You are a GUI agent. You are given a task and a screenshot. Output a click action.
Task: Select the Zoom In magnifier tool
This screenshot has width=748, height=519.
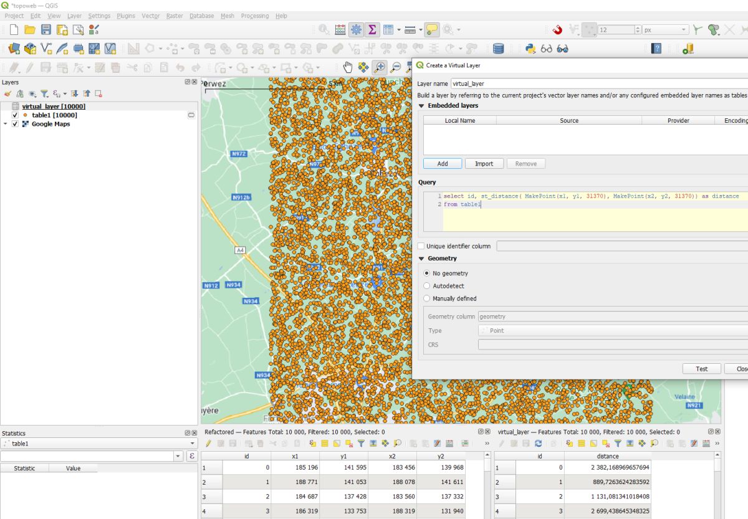click(379, 68)
